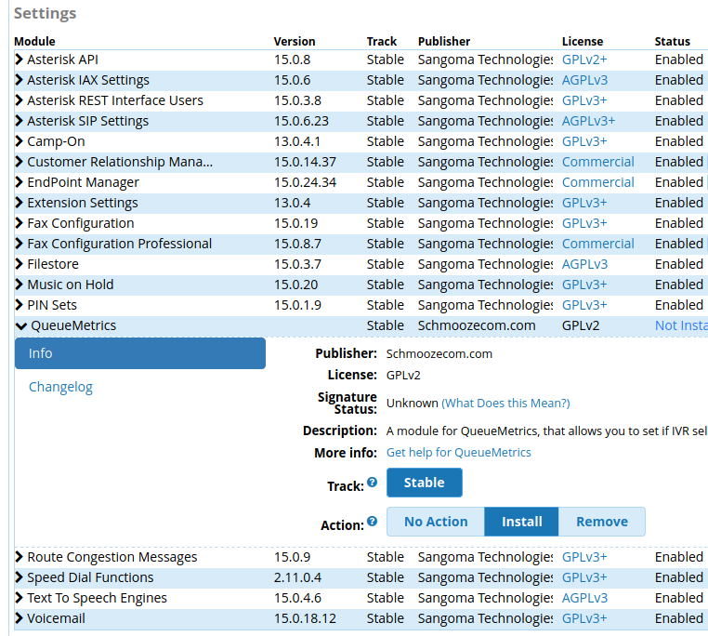Viewport: 708px width, 636px height.
Task: Switch to the Changelog tab
Action: [60, 387]
